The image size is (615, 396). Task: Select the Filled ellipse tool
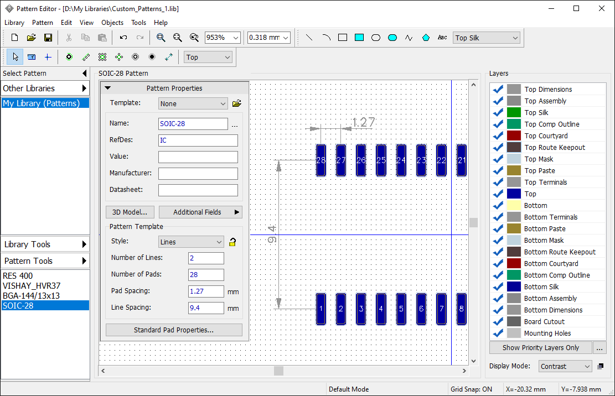[392, 38]
